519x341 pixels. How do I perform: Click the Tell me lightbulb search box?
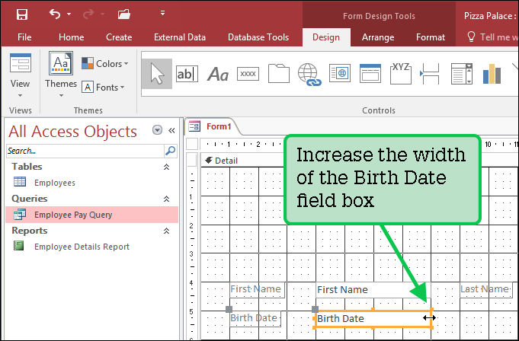pyautogui.click(x=493, y=37)
